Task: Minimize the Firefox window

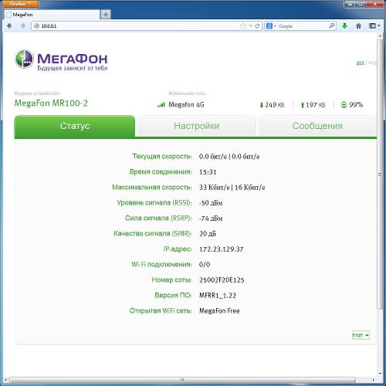Action: tap(350, 3)
